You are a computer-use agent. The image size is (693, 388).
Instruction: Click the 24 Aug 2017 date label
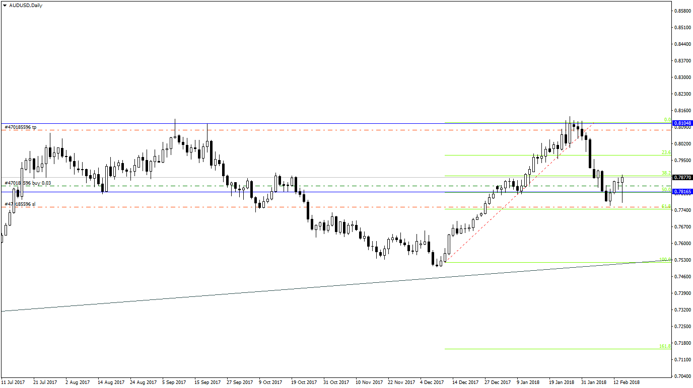point(143,382)
